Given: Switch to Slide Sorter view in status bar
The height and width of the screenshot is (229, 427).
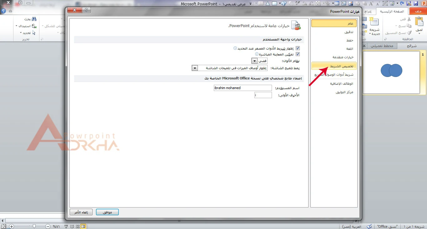Looking at the screenshot, I should click(78, 227).
